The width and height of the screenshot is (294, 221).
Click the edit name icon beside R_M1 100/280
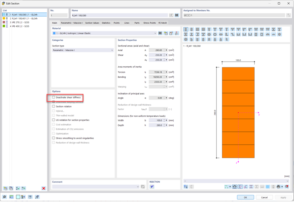click(171, 15)
